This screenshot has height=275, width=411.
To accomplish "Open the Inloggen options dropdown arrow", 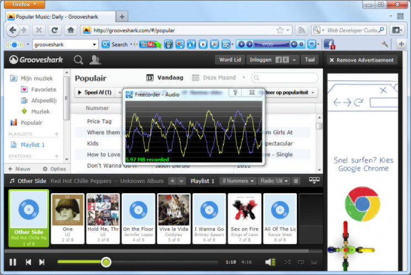I will pyautogui.click(x=294, y=60).
